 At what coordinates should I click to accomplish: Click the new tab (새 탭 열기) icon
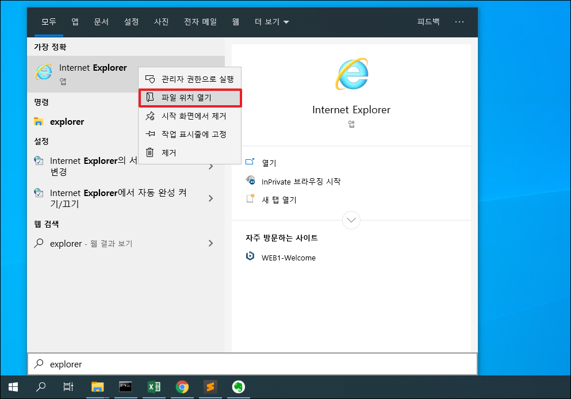(250, 198)
